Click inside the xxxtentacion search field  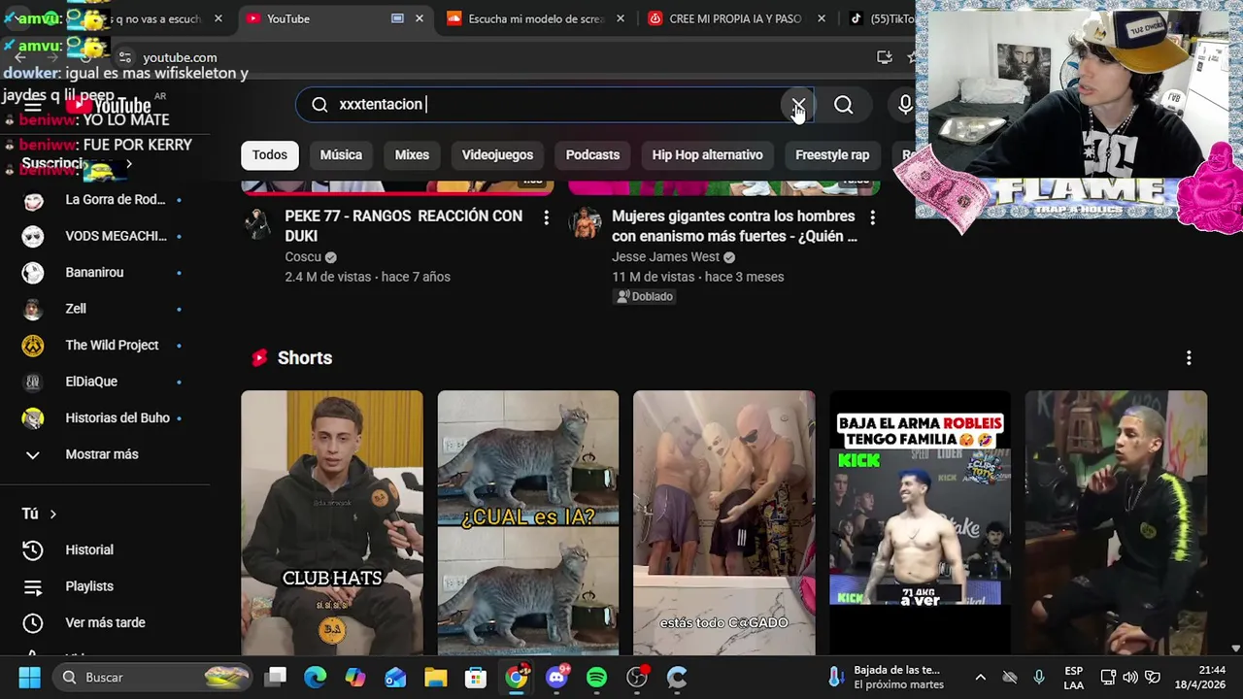click(x=554, y=105)
